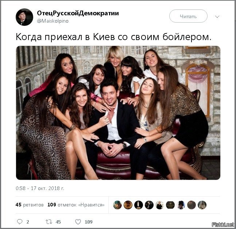Like the tweet with heart icon

(78, 222)
